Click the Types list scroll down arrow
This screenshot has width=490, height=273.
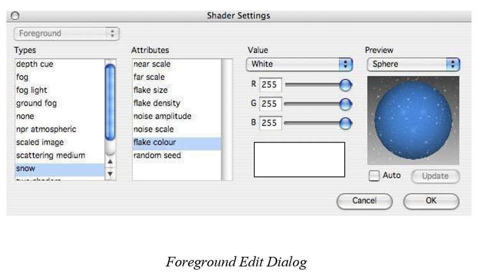tap(110, 174)
